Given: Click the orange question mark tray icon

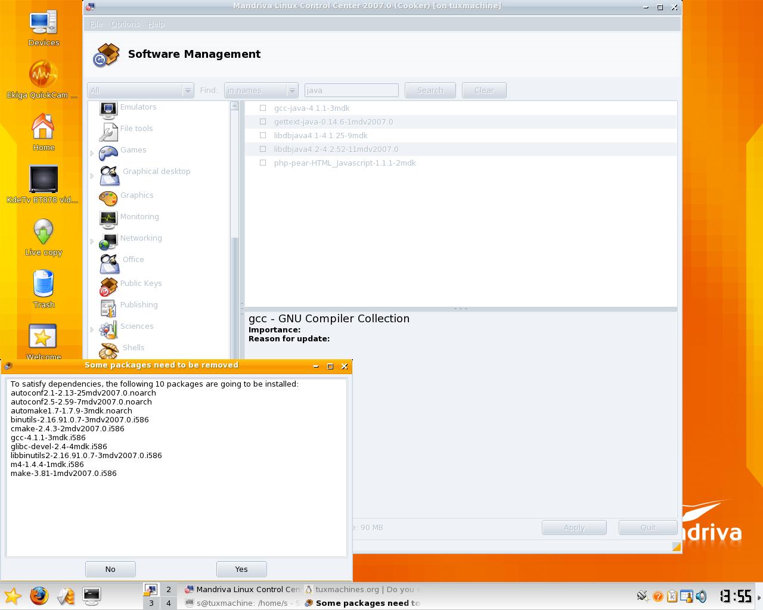Looking at the screenshot, I should [657, 596].
